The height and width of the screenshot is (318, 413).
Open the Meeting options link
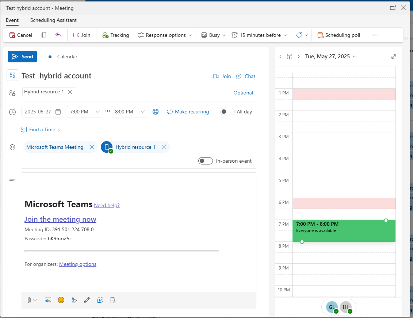[x=78, y=264]
